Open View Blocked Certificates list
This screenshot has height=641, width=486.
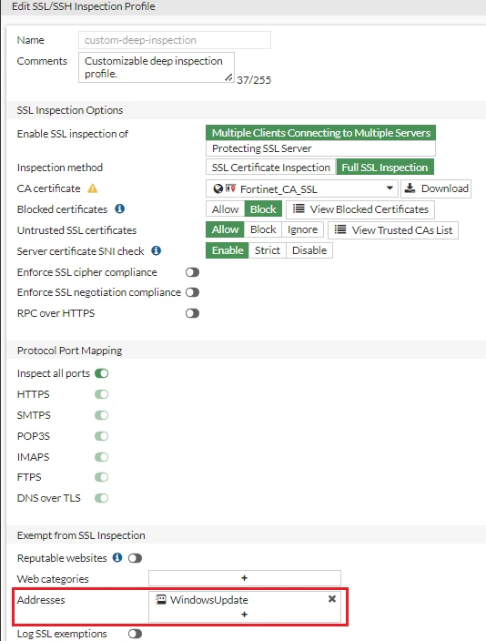(x=360, y=209)
